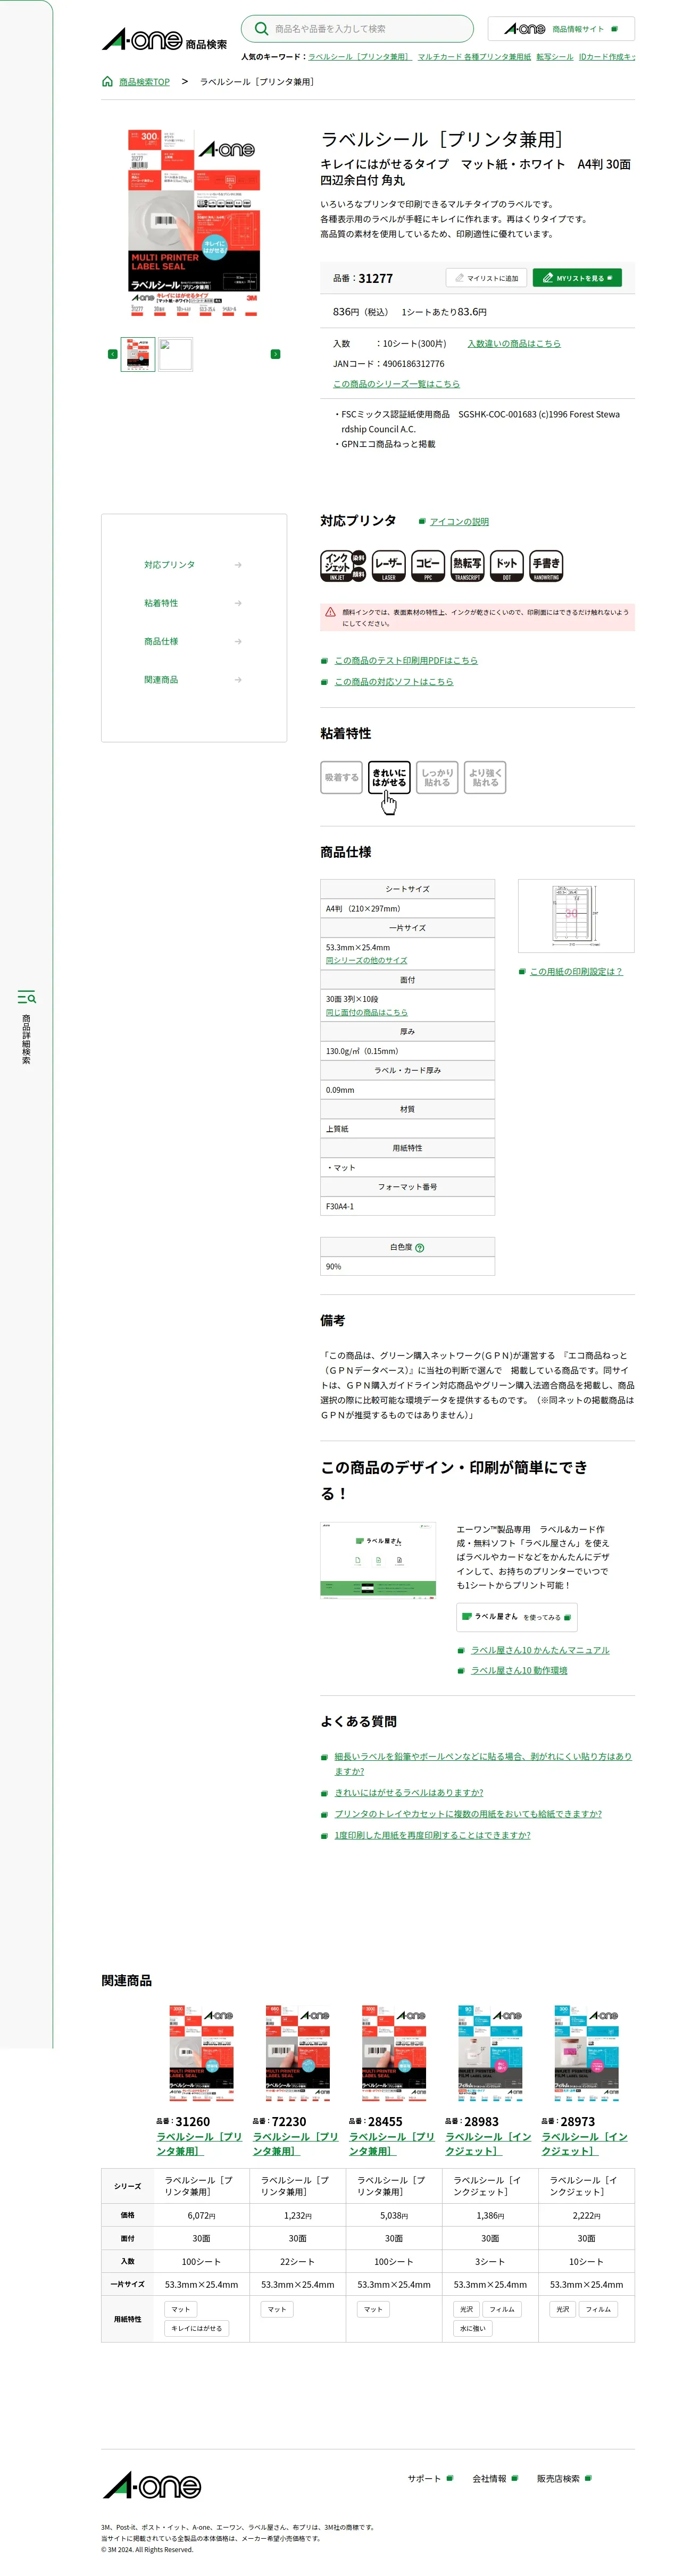Click マイリストに追加 button
Image resolution: width=683 pixels, height=2576 pixels.
pyautogui.click(x=486, y=278)
